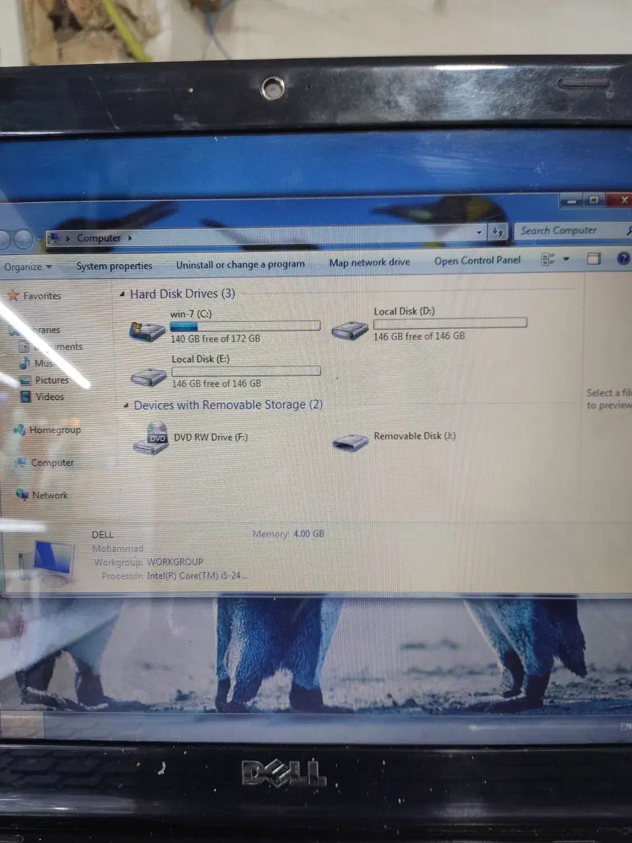This screenshot has width=632, height=843.
Task: Minimize the Computer window
Action: (572, 200)
